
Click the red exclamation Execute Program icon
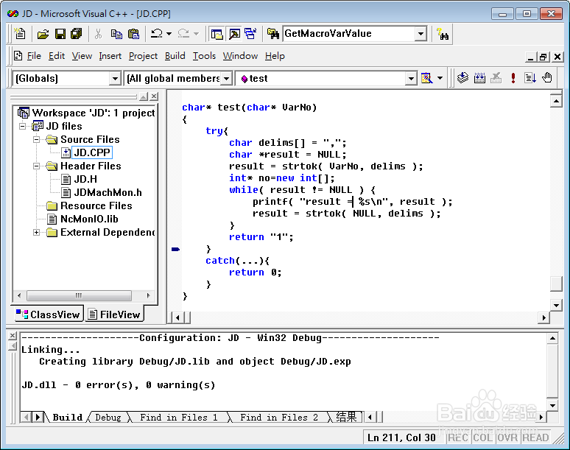[513, 78]
